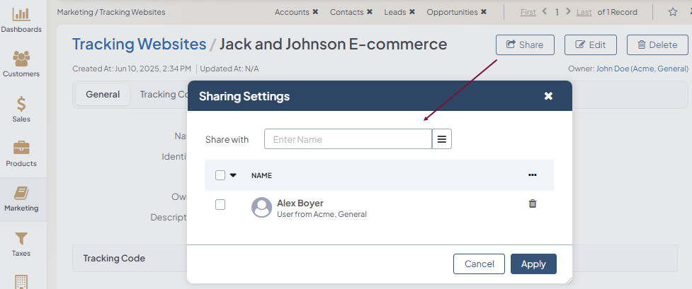The width and height of the screenshot is (692, 289).
Task: Expand the select-all dropdown caret
Action: 233,175
